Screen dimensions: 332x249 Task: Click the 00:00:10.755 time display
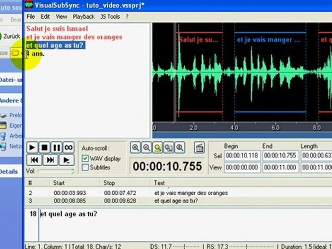(167, 166)
